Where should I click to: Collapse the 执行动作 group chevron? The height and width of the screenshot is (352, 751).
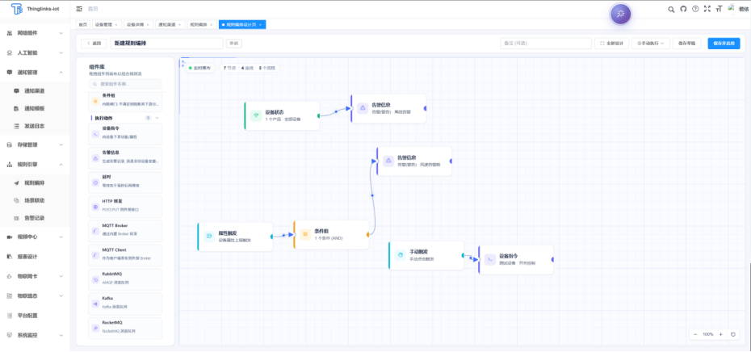(x=157, y=117)
